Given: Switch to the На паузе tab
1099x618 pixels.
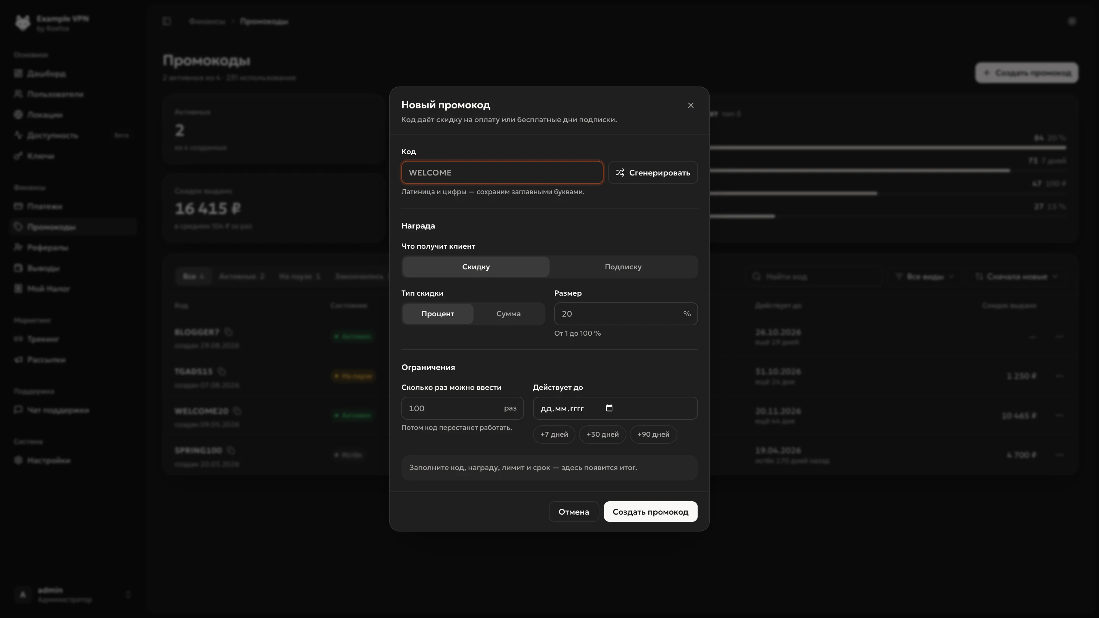Looking at the screenshot, I should (x=300, y=277).
